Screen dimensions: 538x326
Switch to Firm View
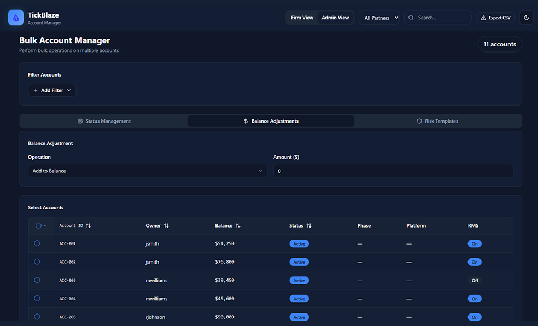pyautogui.click(x=302, y=18)
